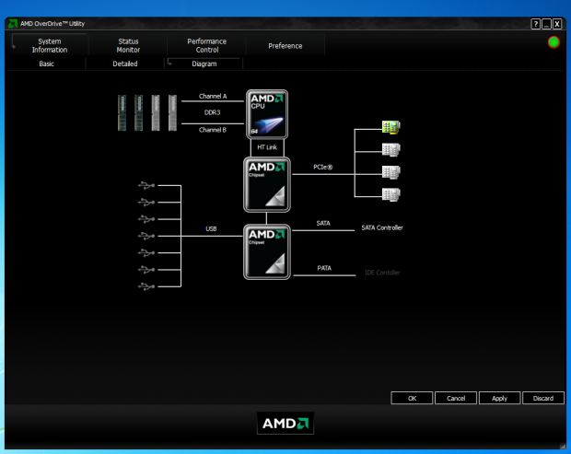Click the bottom USB port icon
The image size is (571, 454).
pos(146,287)
